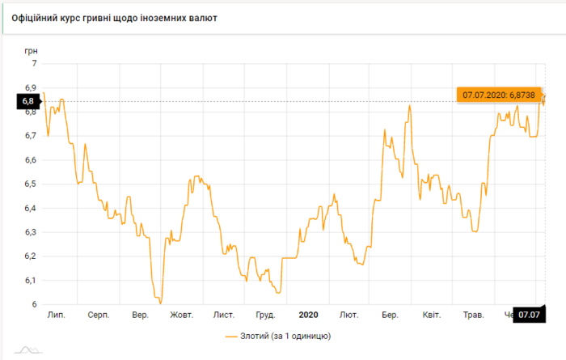
Task: Select the Лип. month label on the axis
Action: [x=57, y=315]
